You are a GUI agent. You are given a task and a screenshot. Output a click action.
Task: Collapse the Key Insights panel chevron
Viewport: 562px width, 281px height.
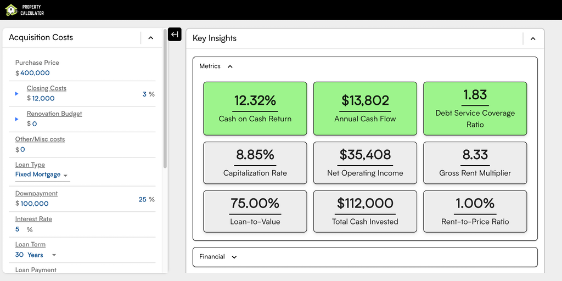pos(532,38)
